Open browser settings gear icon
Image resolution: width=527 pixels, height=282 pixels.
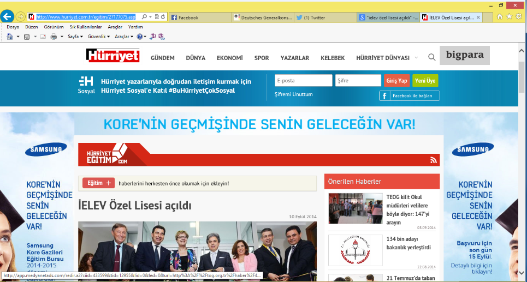519,17
